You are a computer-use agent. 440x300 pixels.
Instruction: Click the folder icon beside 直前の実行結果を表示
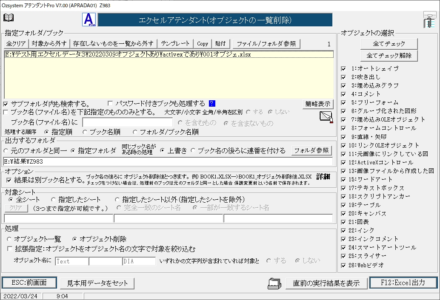point(275,283)
